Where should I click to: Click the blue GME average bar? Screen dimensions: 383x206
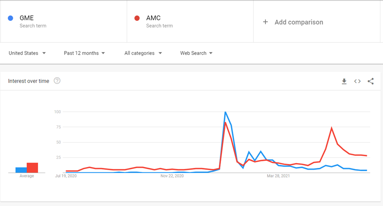tap(21, 170)
